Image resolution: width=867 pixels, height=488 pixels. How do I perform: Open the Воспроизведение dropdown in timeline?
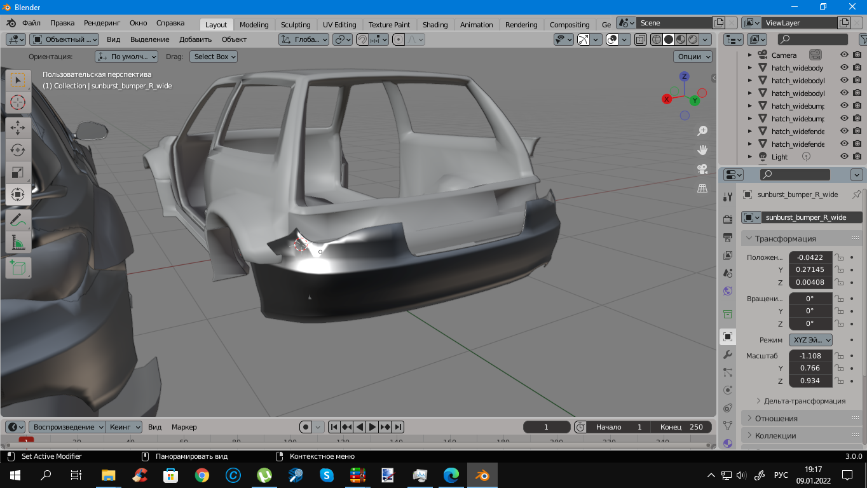[67, 427]
